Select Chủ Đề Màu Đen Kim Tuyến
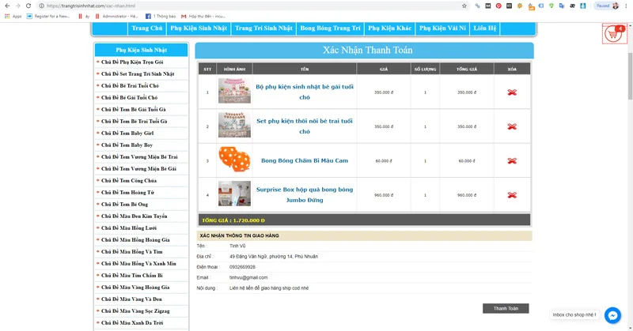Viewport: 633px width, 331px height. coord(134,216)
